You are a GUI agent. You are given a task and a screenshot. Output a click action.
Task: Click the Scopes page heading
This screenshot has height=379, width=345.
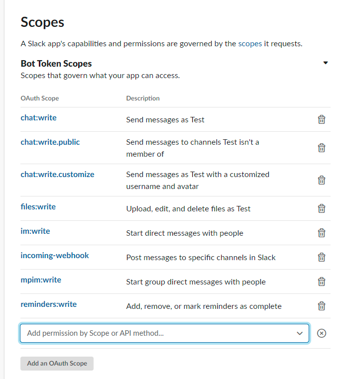42,22
